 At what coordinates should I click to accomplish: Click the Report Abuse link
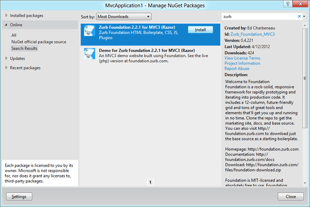[237, 68]
